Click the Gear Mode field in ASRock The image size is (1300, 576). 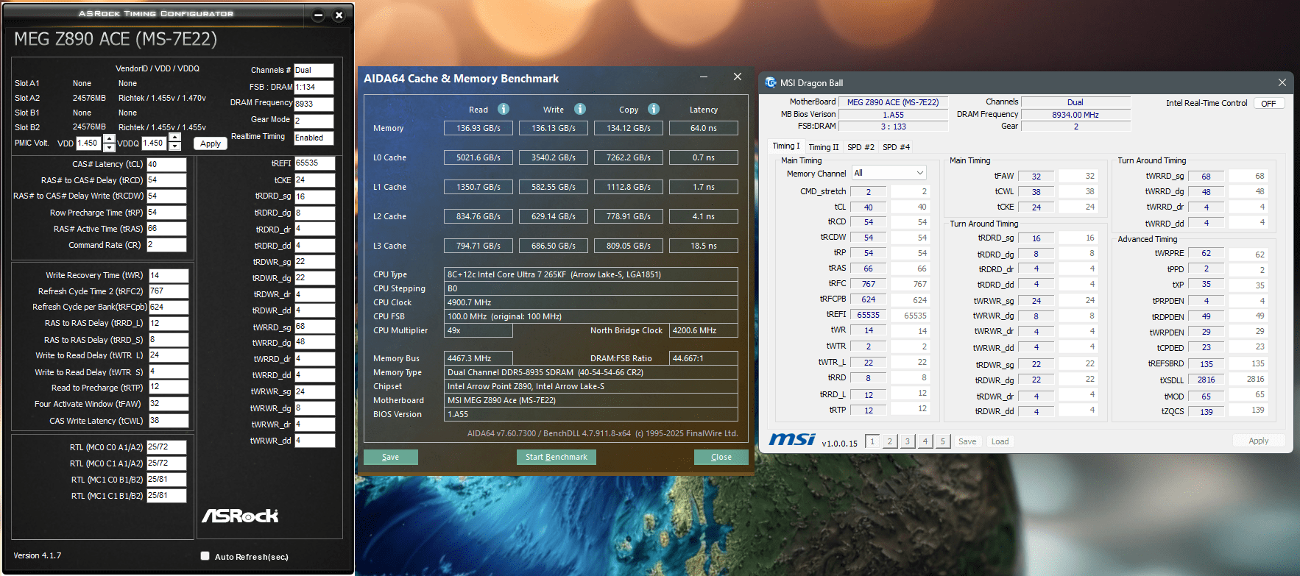(314, 121)
